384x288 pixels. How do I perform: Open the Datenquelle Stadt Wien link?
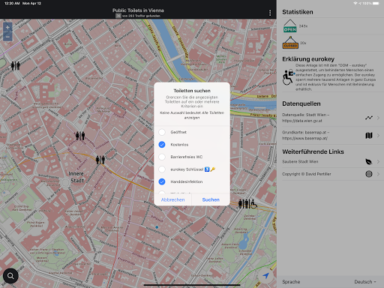[x=330, y=118]
